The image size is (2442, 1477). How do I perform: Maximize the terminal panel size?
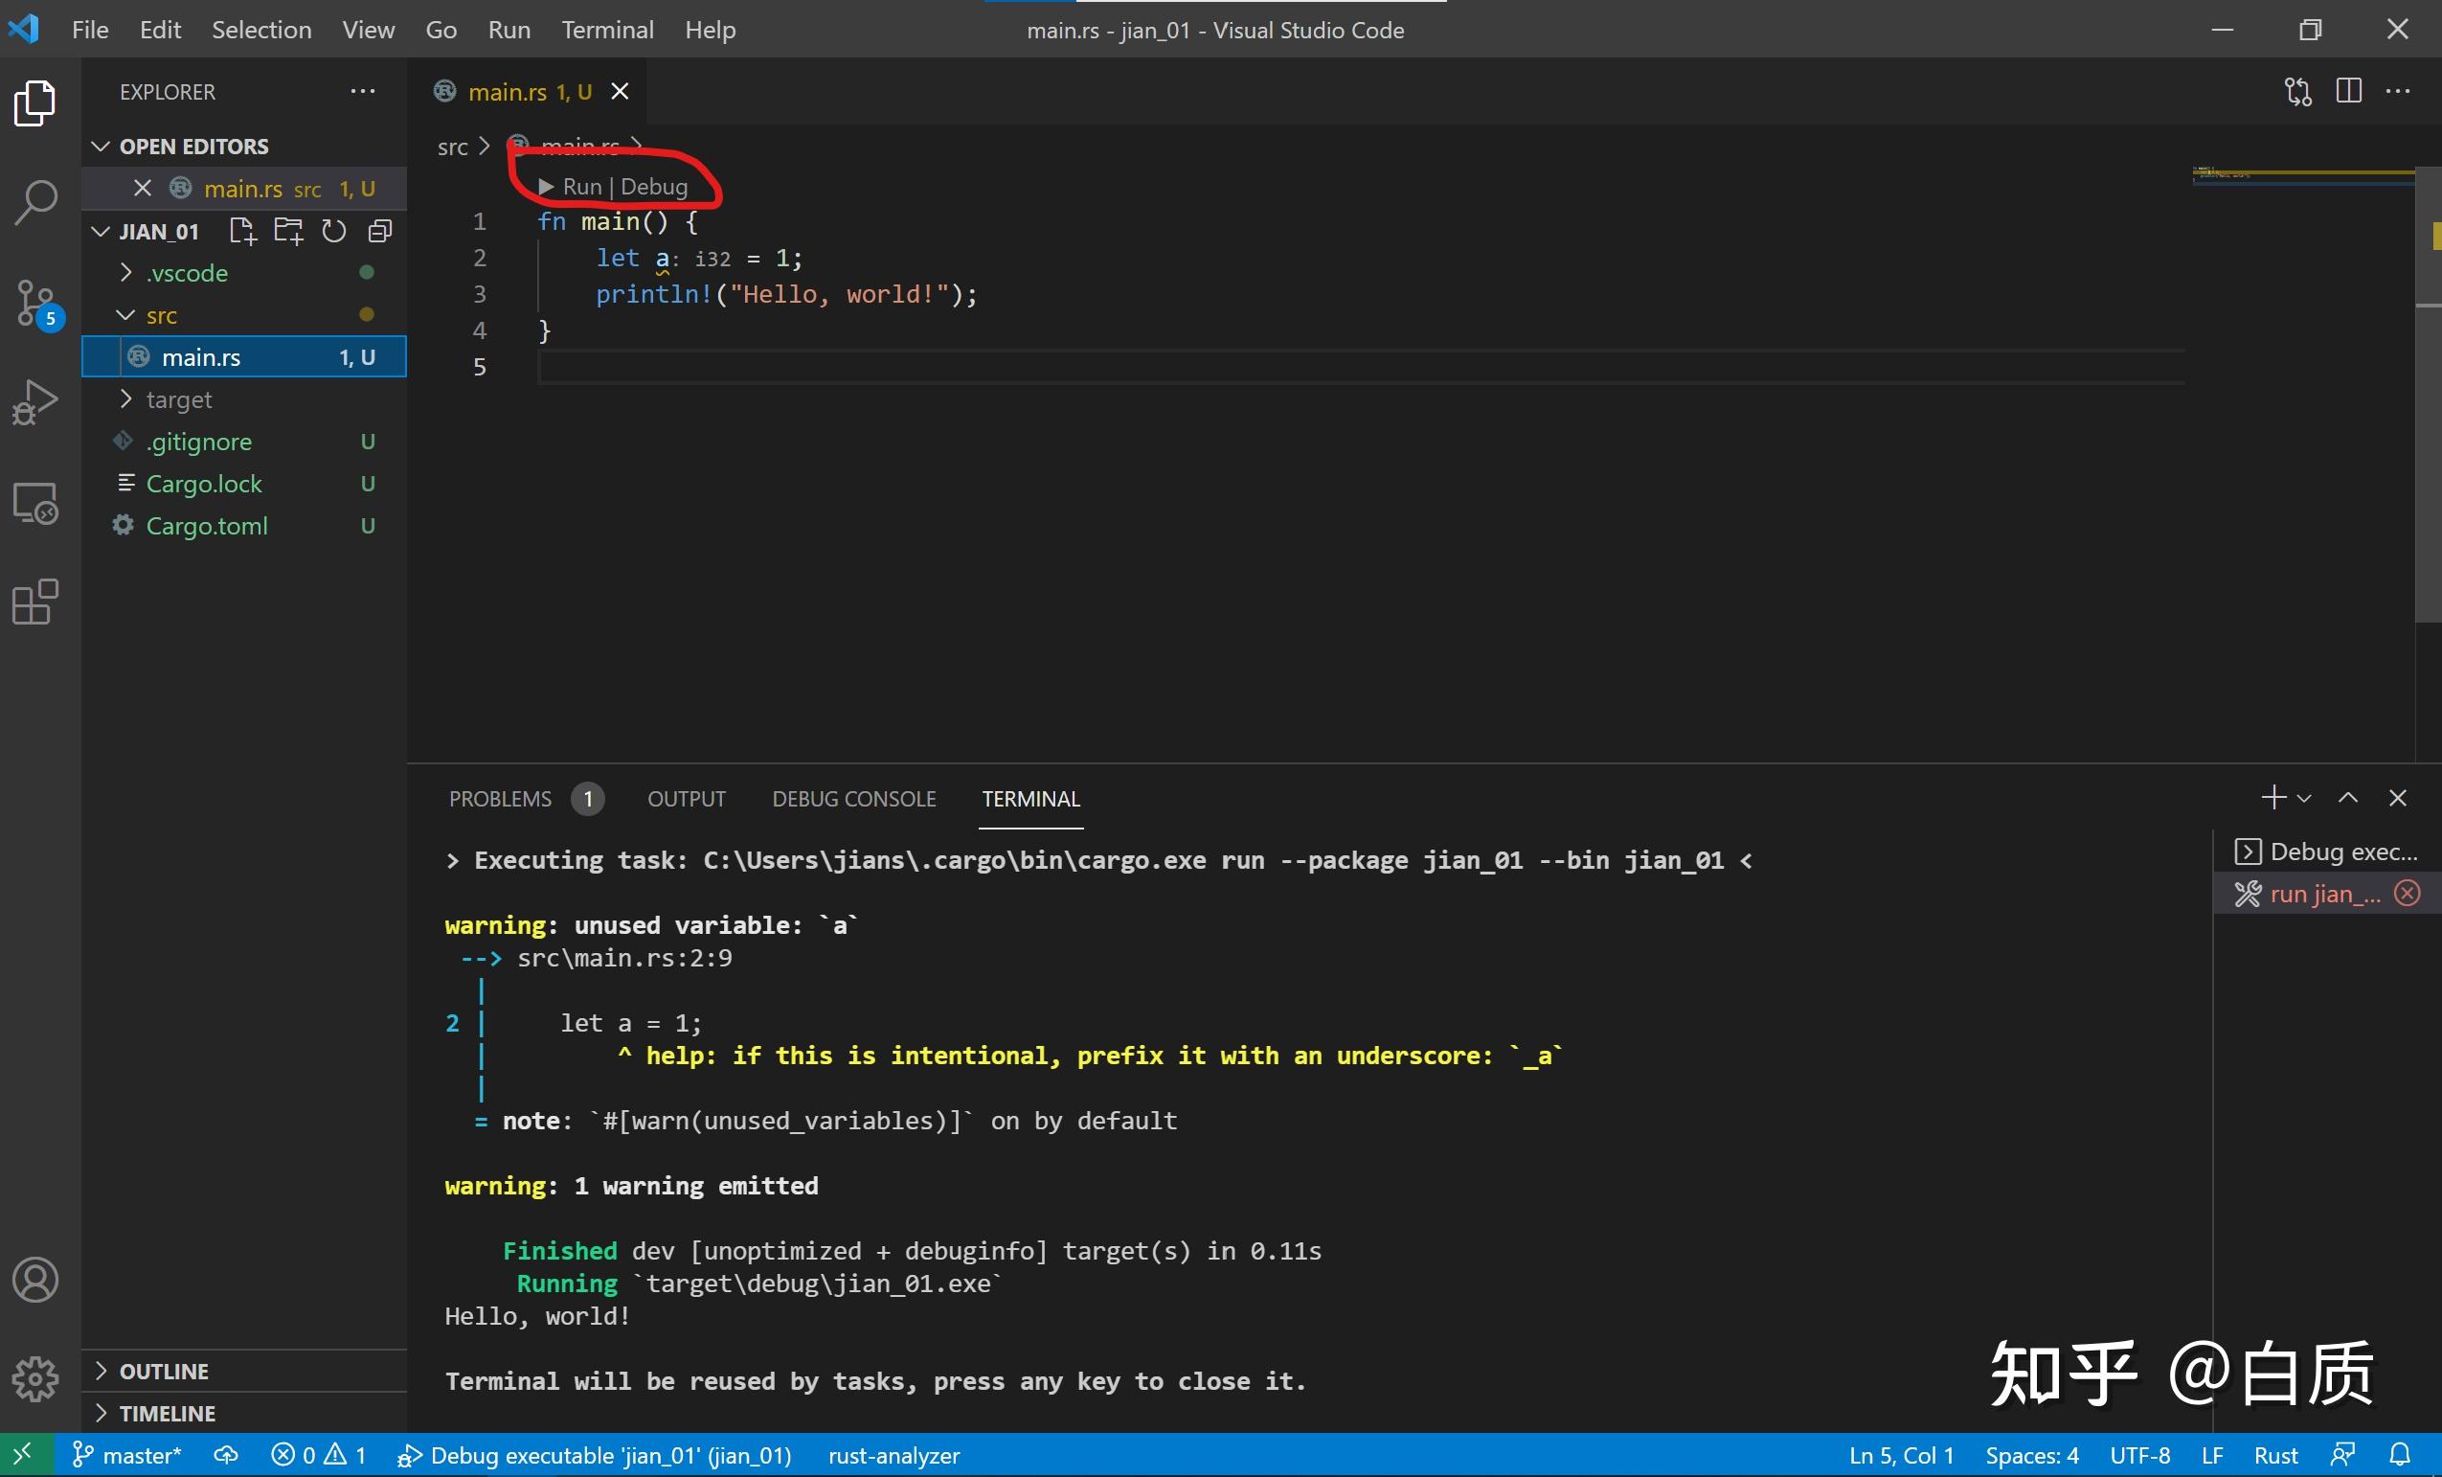coord(2348,798)
